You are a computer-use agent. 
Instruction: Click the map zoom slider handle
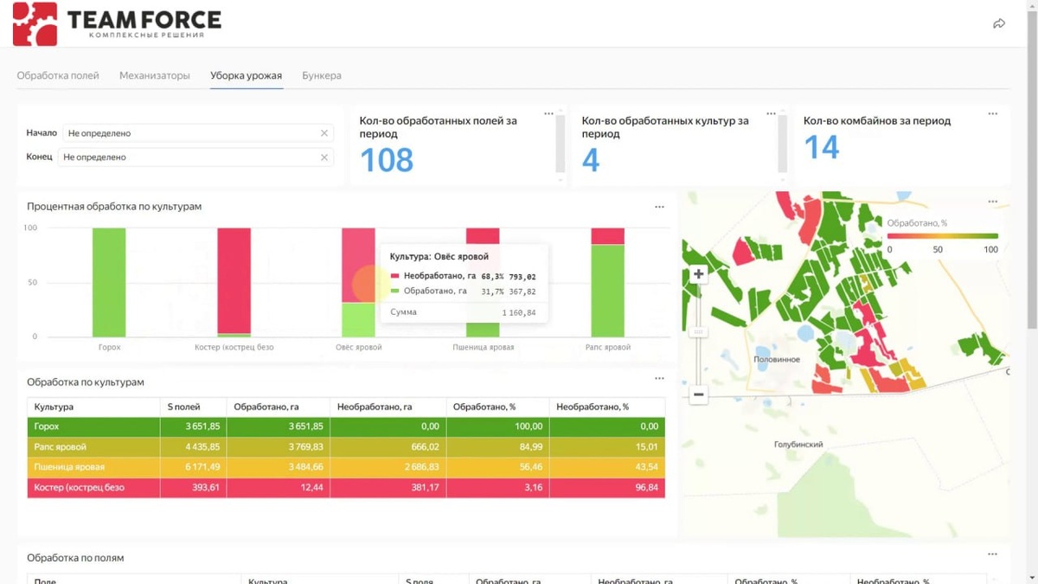(x=698, y=332)
